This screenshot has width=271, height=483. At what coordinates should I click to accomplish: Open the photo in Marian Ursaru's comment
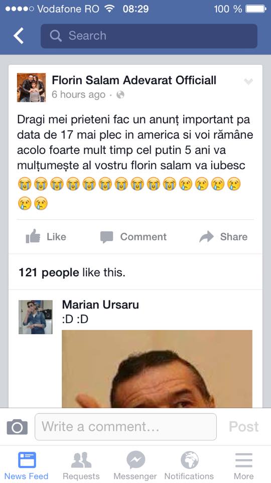coord(157,369)
